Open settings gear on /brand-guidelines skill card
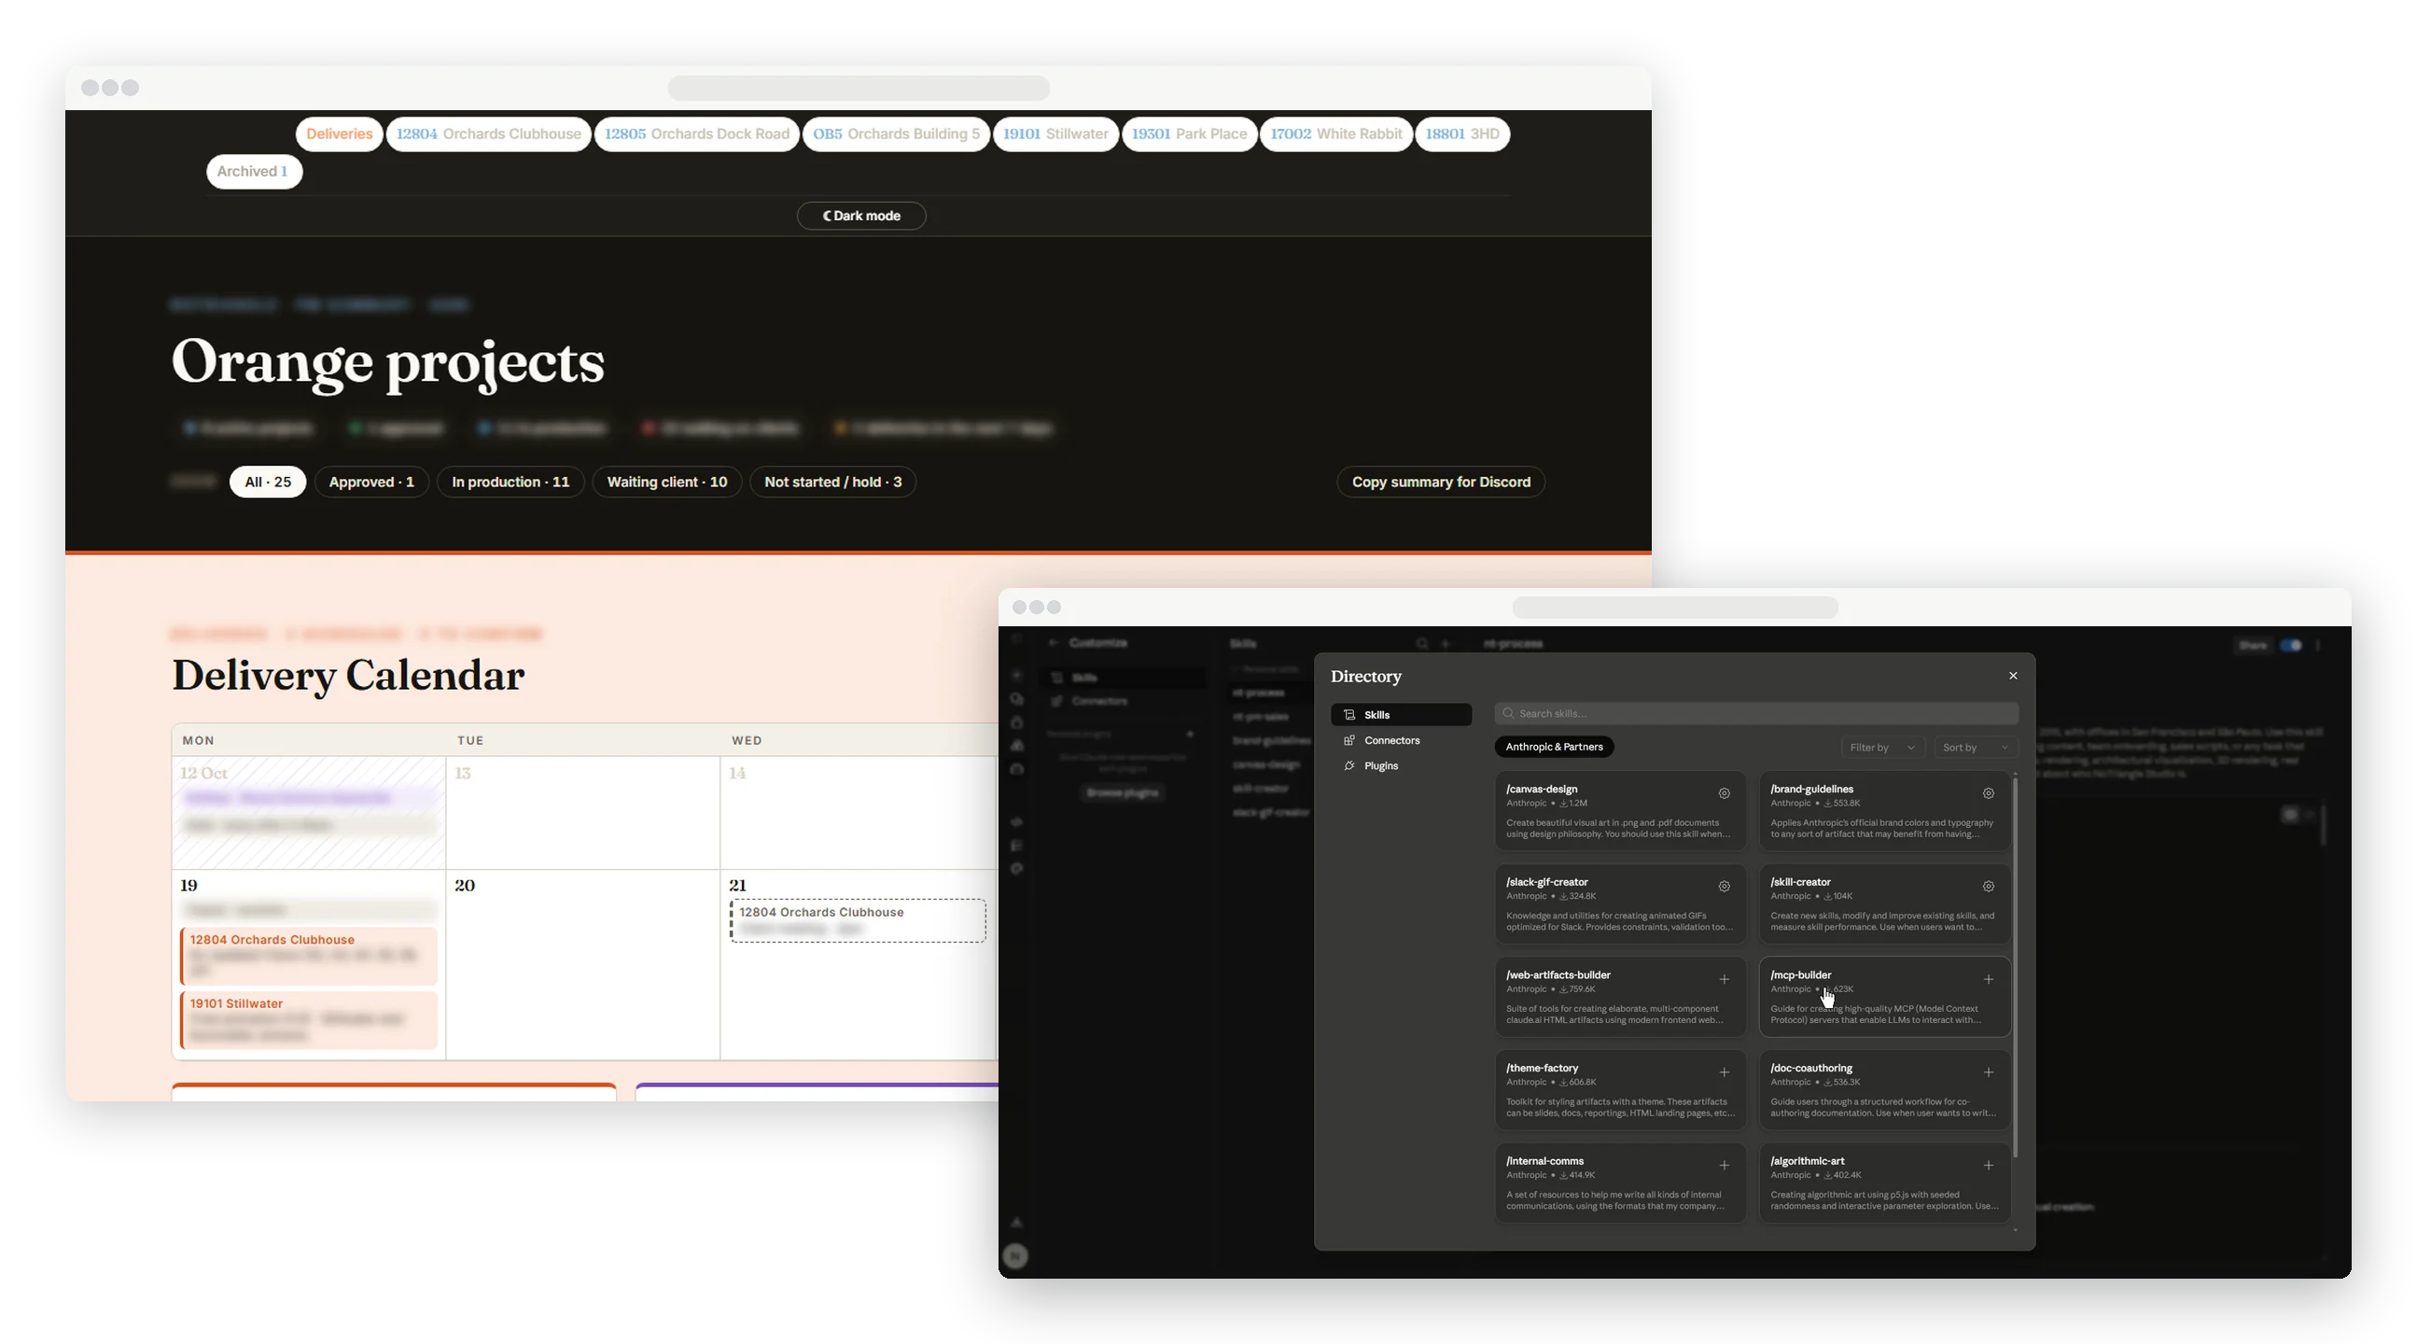The width and height of the screenshot is (2417, 1344). click(1989, 793)
